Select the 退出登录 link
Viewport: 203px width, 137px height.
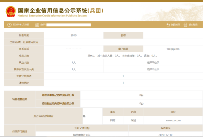pyautogui.click(x=193, y=24)
